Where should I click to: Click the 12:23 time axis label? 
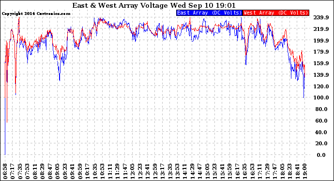[140, 171]
